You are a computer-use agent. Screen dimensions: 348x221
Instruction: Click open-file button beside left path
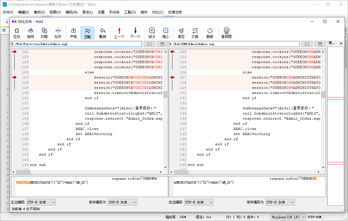click(x=149, y=44)
